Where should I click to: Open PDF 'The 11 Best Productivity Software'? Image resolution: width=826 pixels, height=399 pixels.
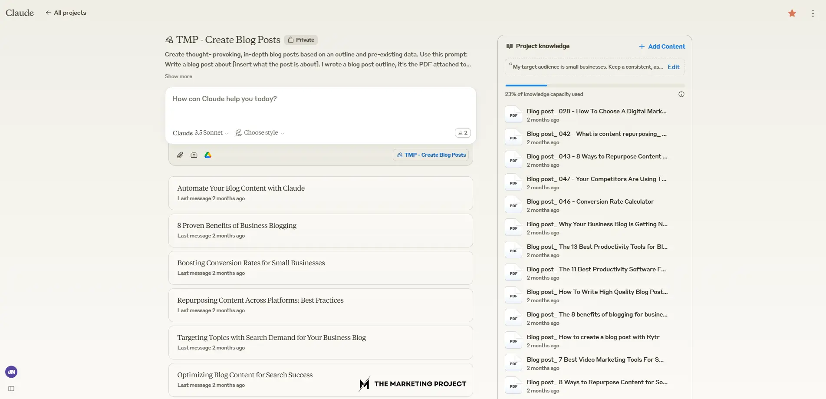point(595,273)
